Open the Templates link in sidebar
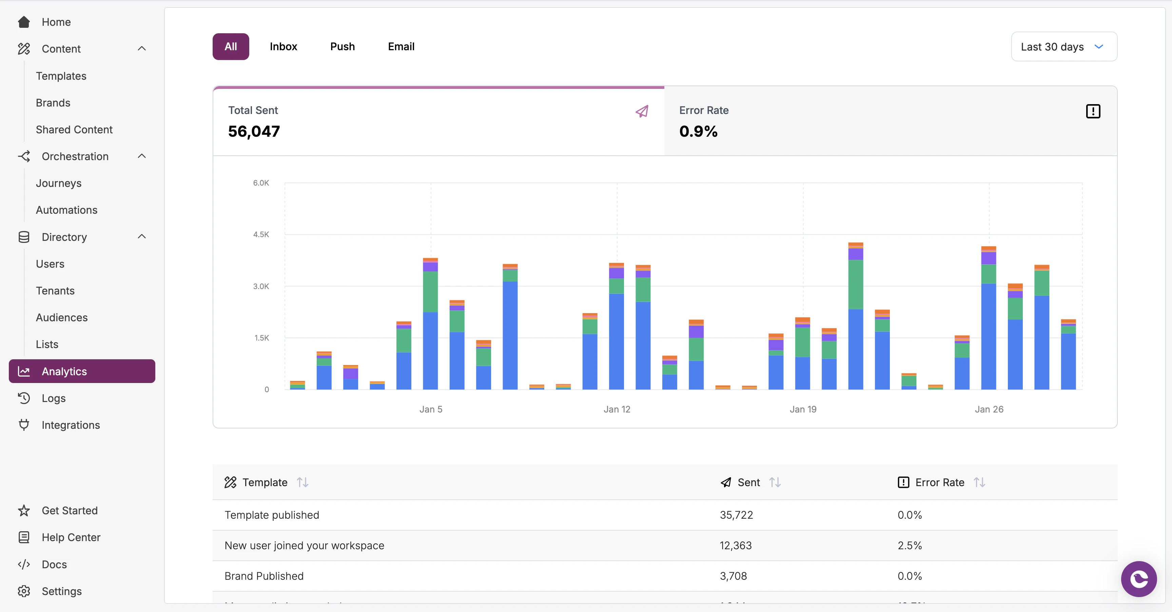This screenshot has height=612, width=1172. [x=61, y=76]
